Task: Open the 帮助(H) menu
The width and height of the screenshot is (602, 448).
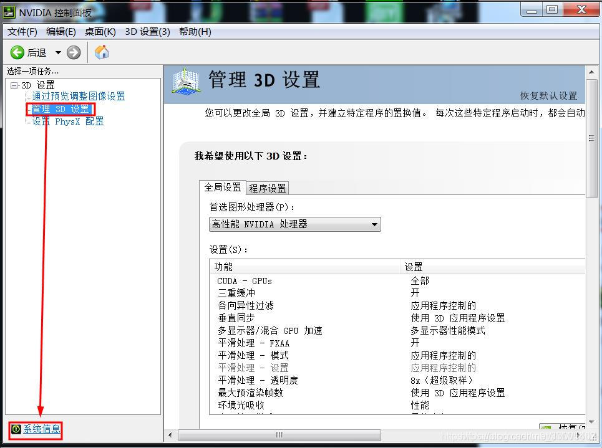Action: tap(195, 31)
